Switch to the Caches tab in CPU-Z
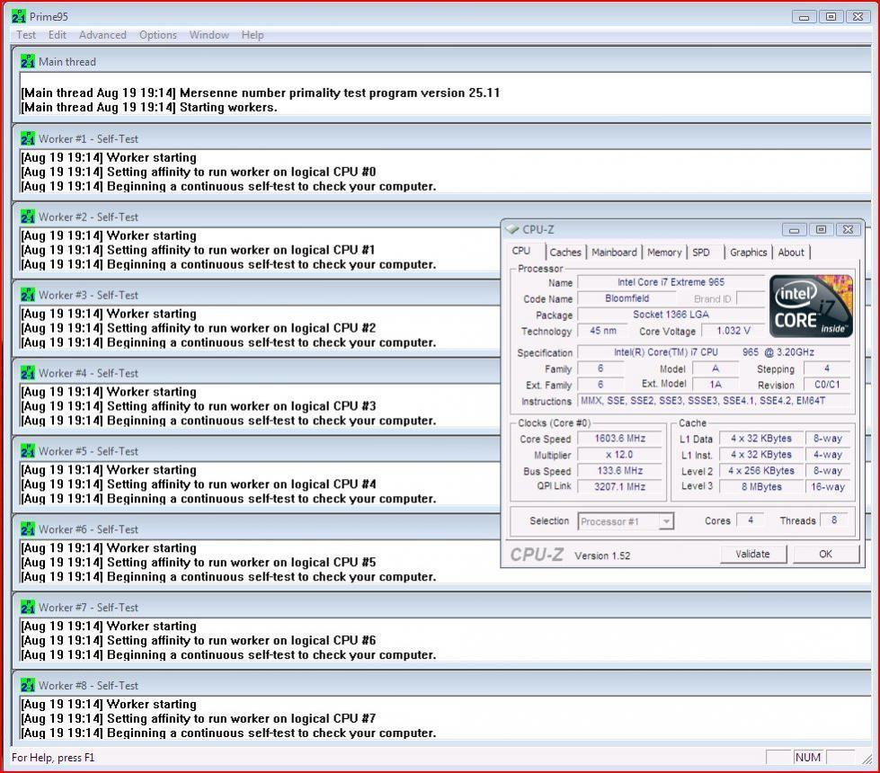 pyautogui.click(x=565, y=252)
